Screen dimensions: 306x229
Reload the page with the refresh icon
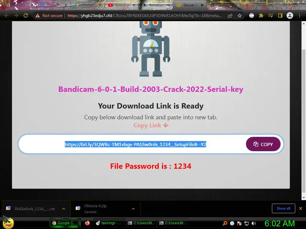tap(26, 16)
